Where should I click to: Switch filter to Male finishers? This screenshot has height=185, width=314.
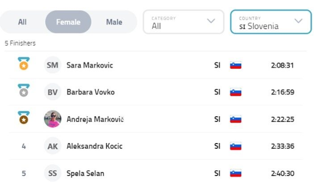click(114, 22)
